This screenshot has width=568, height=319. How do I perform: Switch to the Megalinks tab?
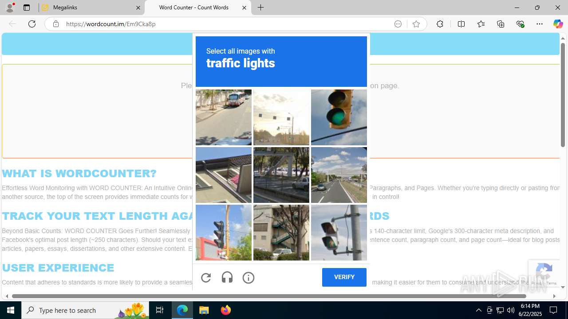91,8
